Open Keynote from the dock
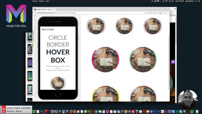The width and height of the screenshot is (202, 114). (137, 112)
